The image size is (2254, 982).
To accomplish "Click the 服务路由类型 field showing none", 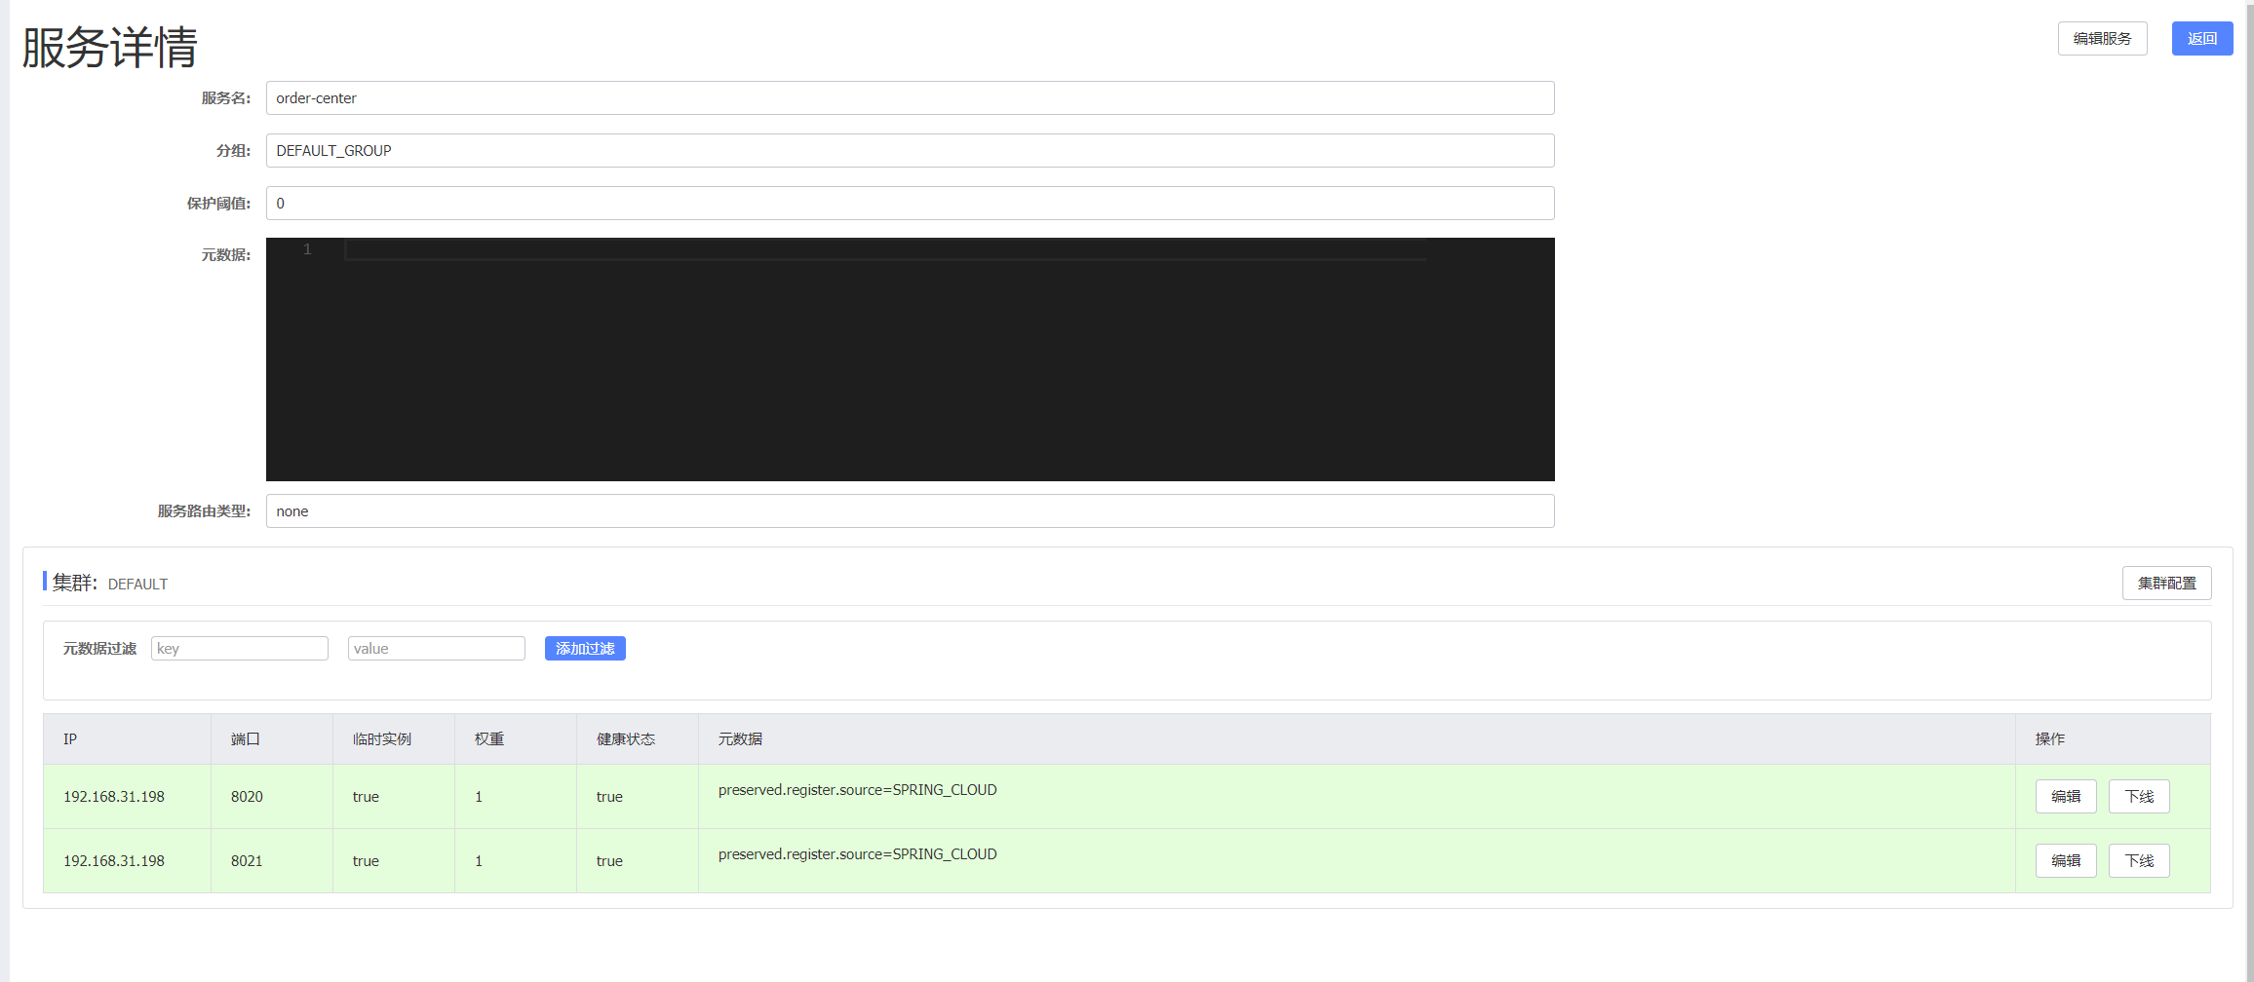I will [x=910, y=511].
